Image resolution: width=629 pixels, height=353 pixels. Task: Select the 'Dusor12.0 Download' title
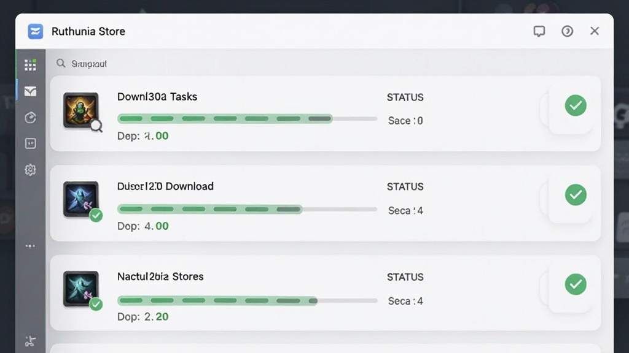(x=165, y=186)
